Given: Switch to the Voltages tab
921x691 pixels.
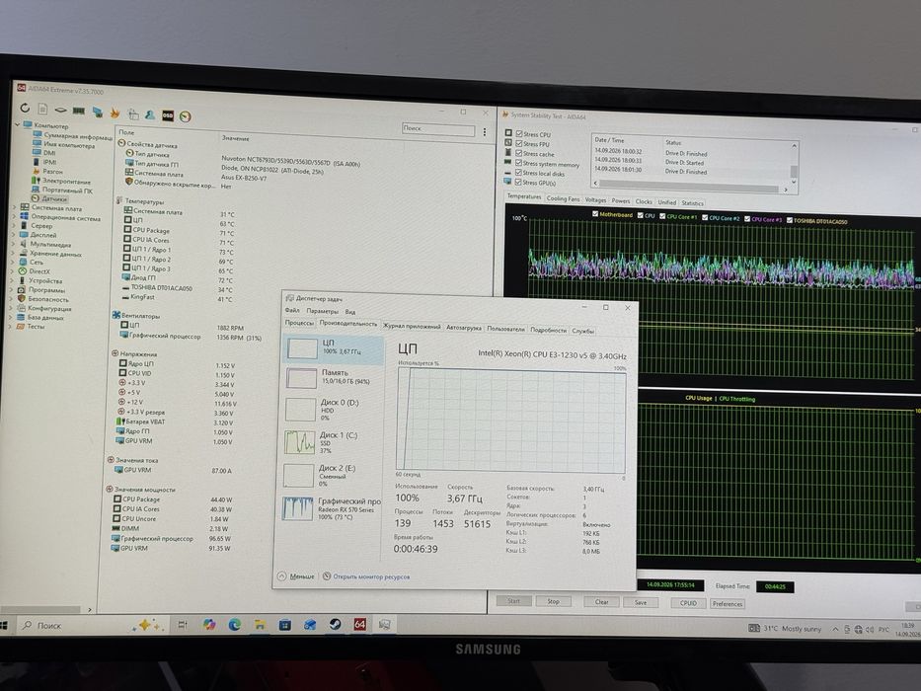Looking at the screenshot, I should point(595,199).
